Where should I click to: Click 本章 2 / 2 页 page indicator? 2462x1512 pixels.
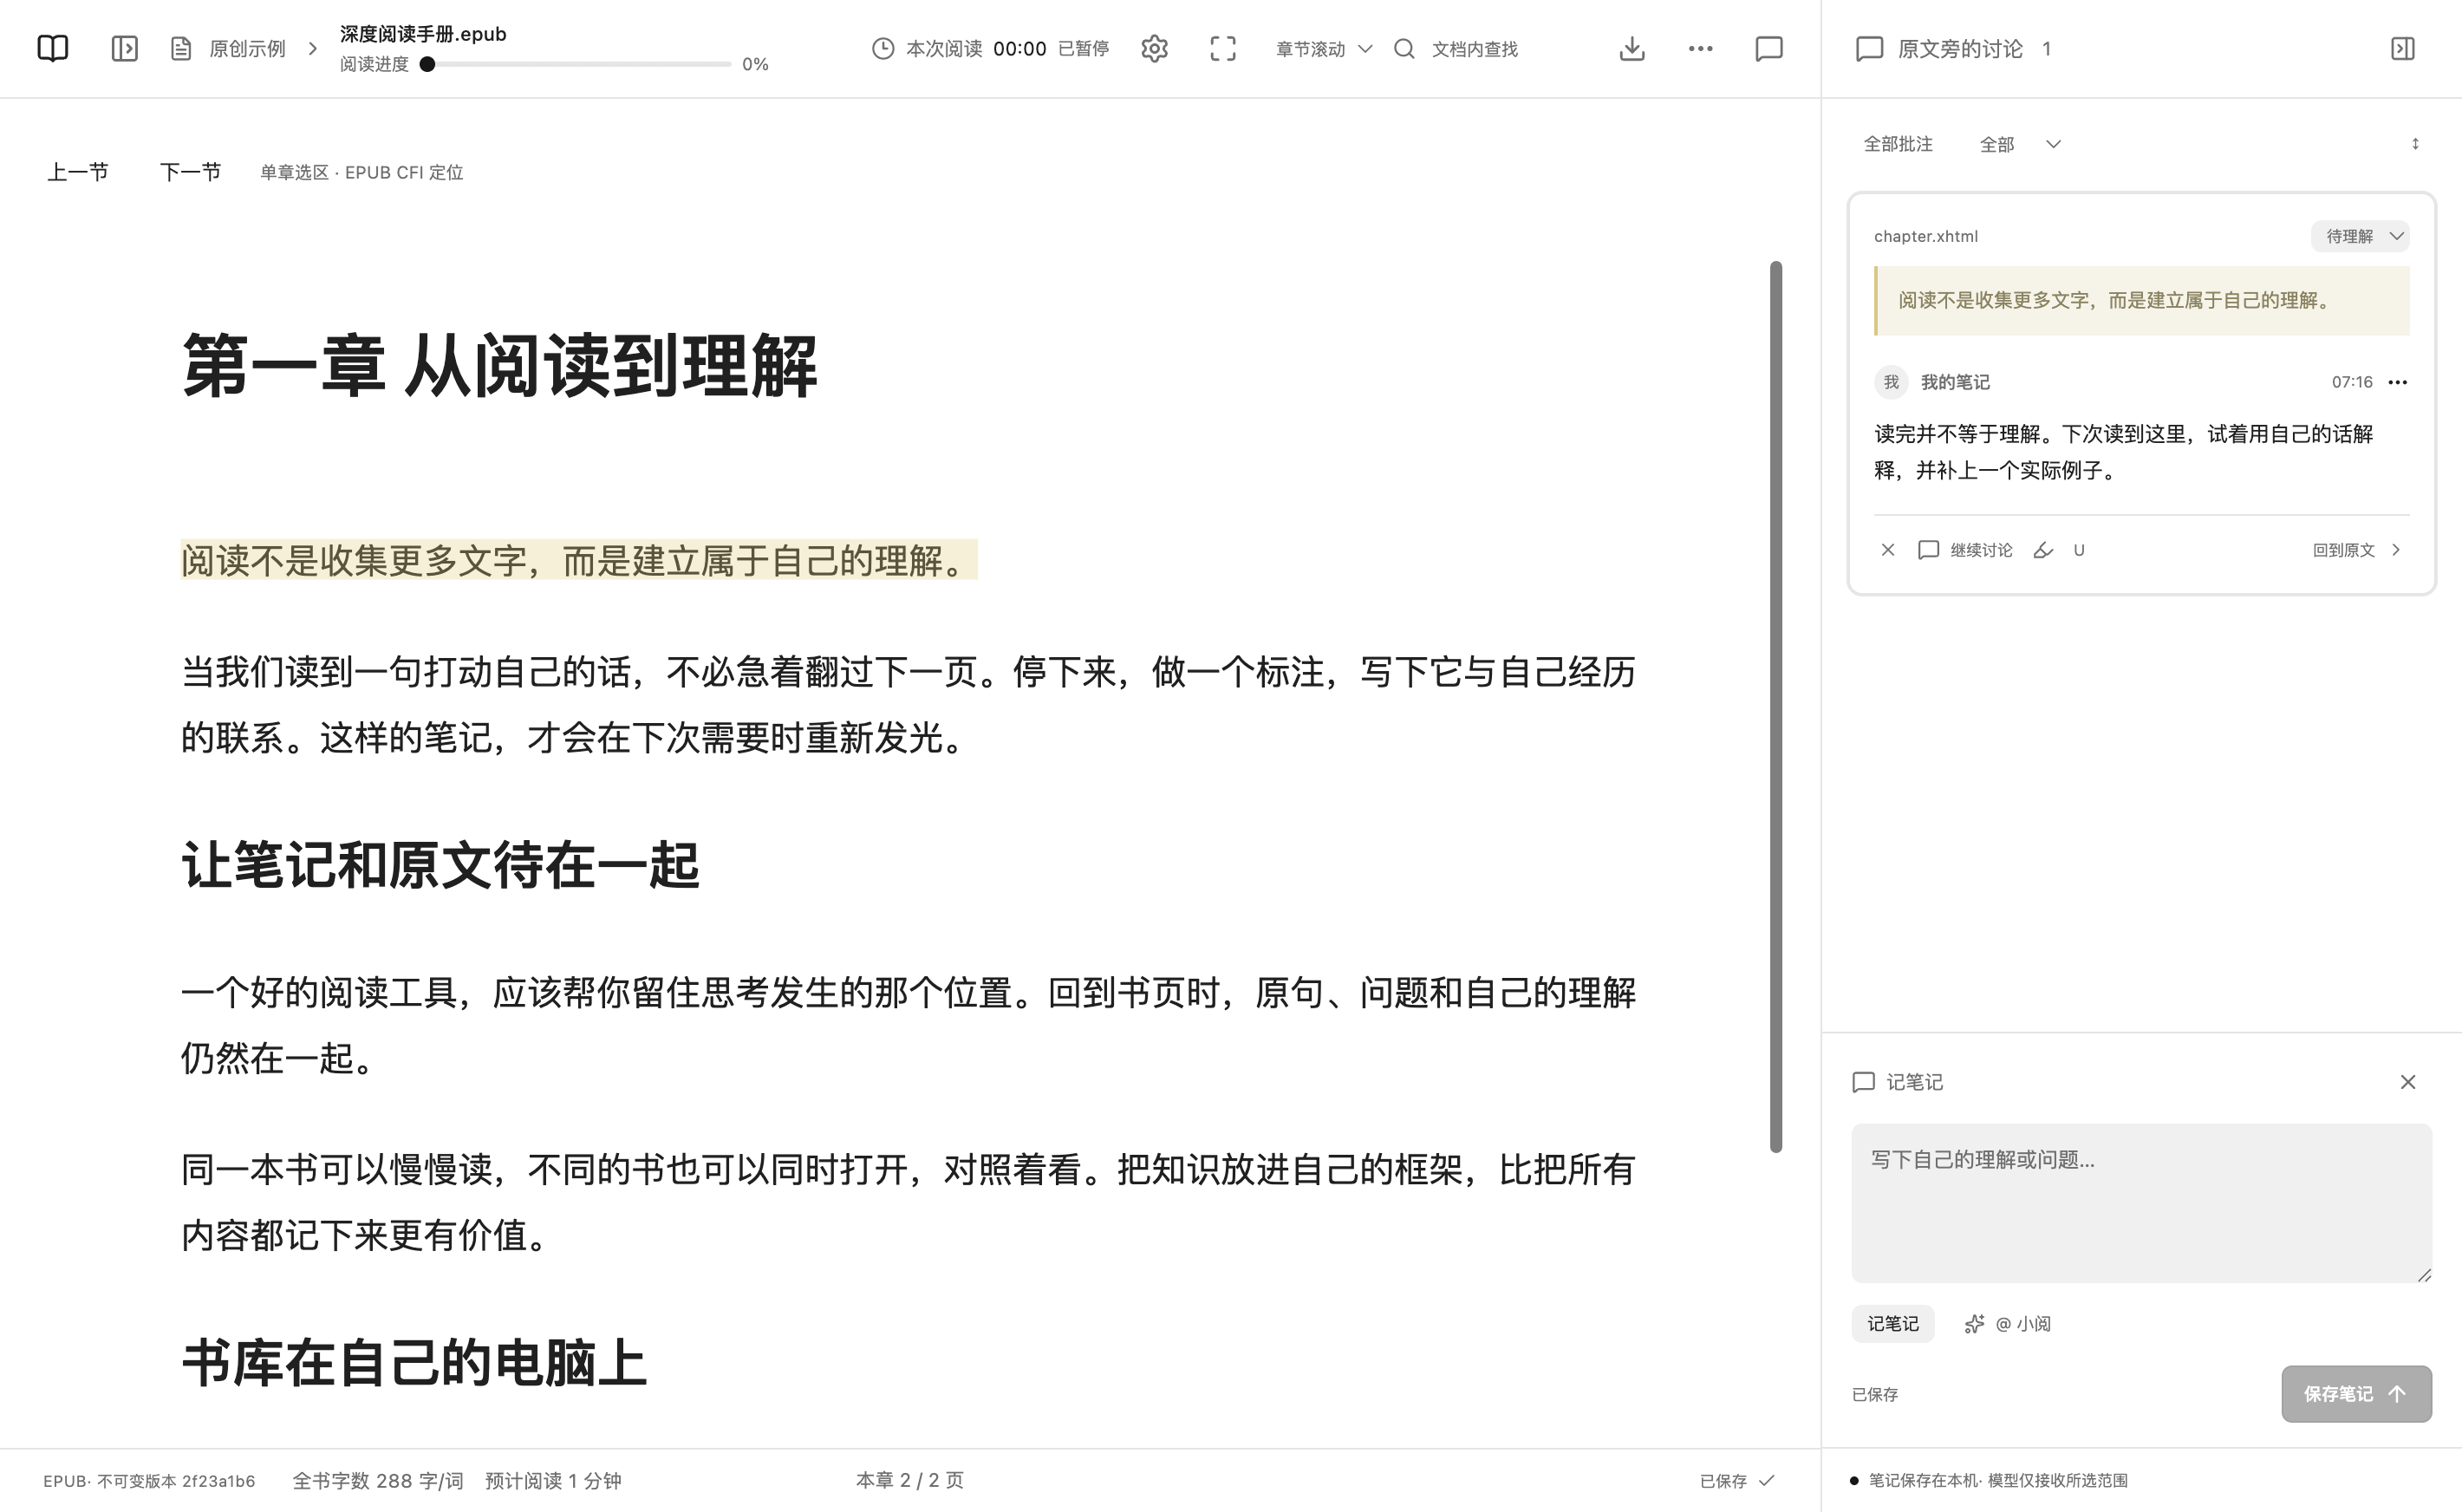tap(909, 1480)
